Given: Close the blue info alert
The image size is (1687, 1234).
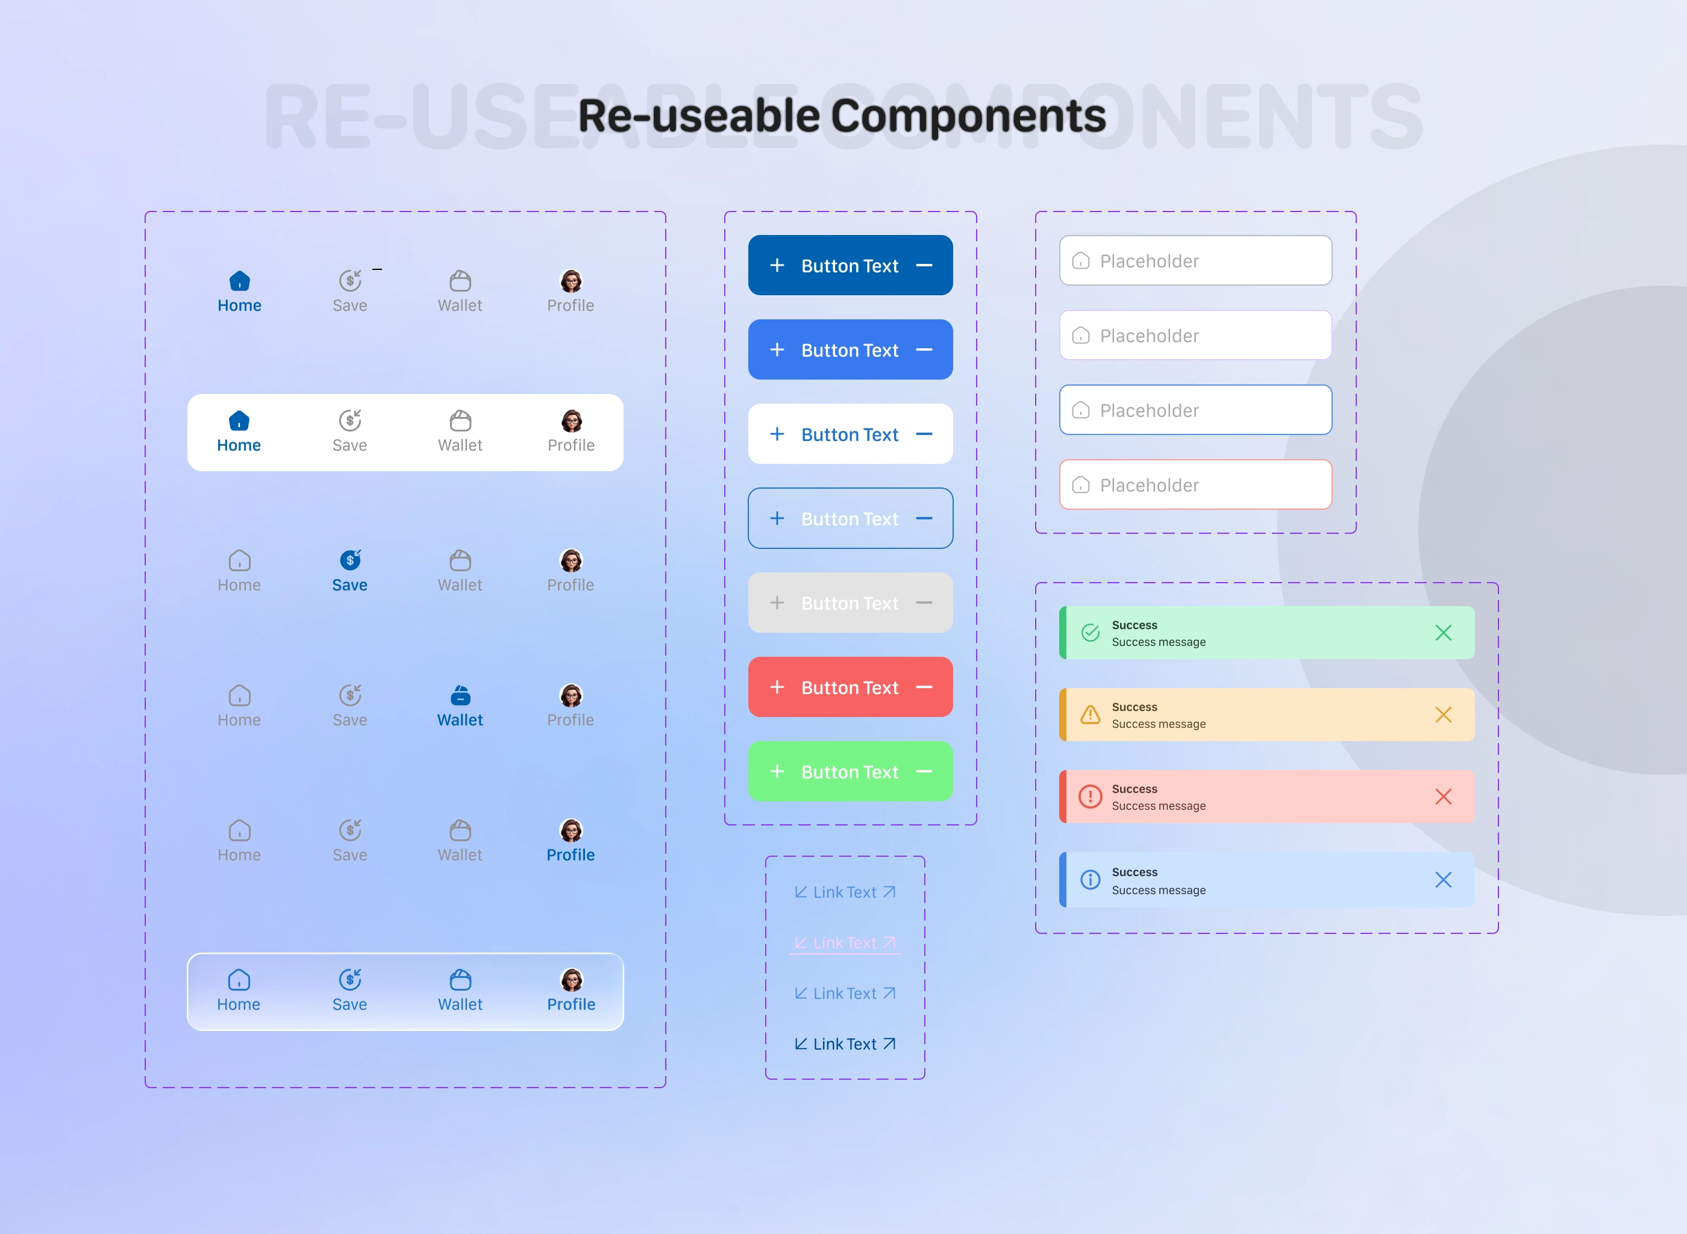Looking at the screenshot, I should 1443,880.
